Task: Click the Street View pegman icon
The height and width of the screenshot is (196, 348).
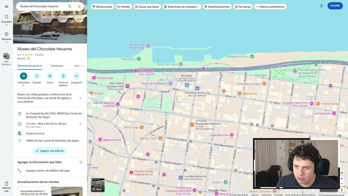Action: coord(342,190)
